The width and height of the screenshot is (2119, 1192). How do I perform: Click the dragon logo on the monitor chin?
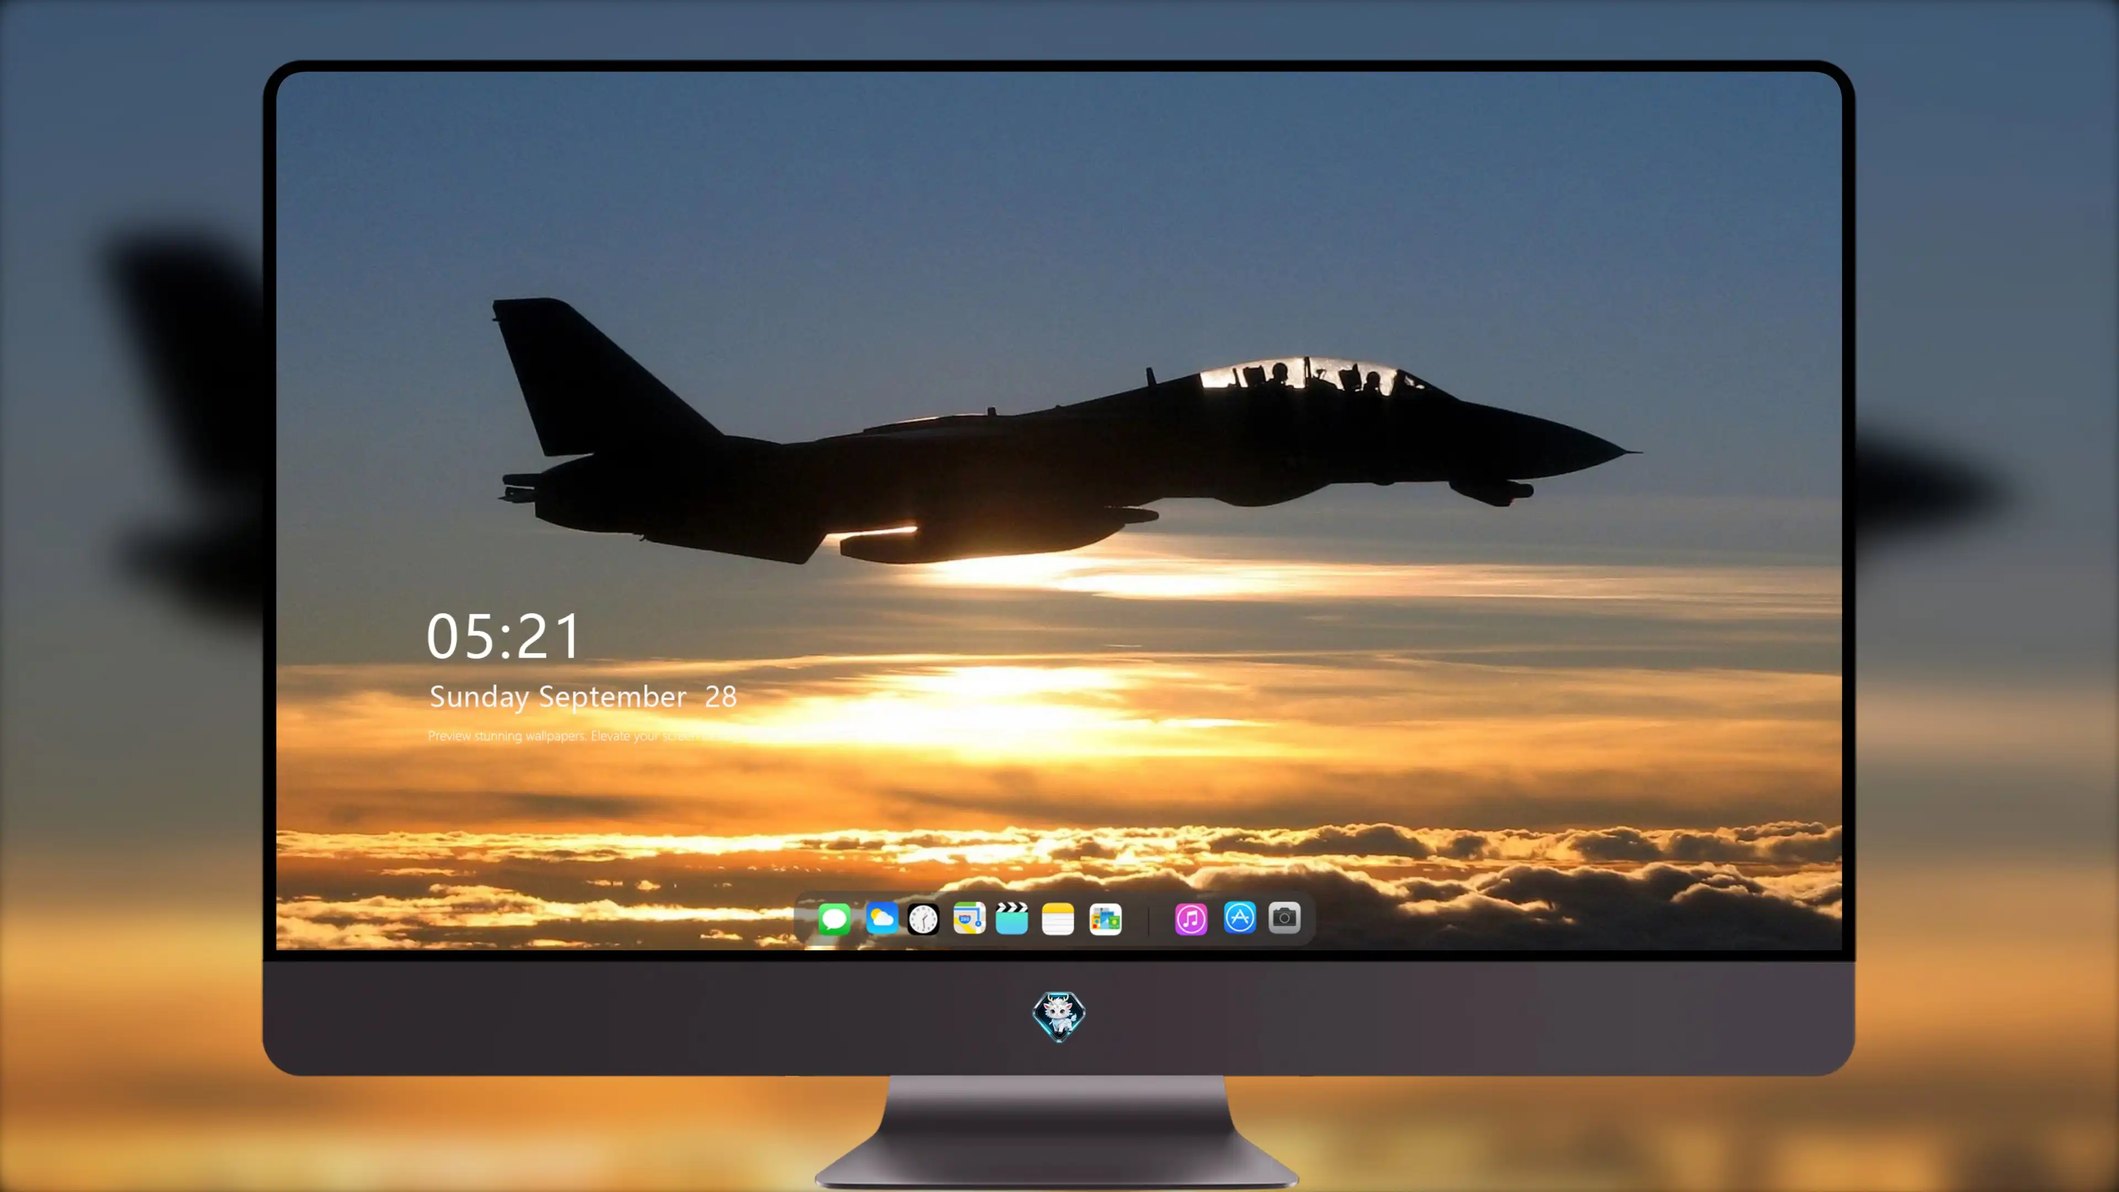tap(1059, 1016)
